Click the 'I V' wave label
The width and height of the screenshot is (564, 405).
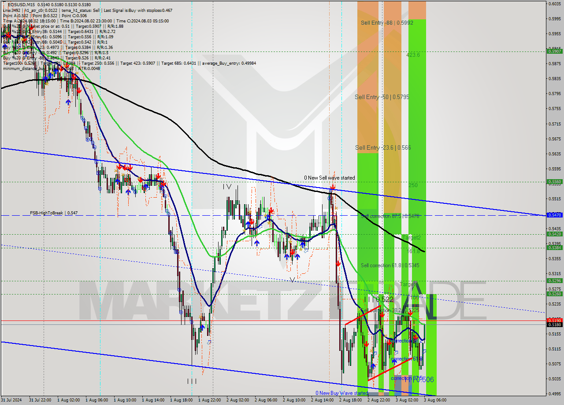pos(227,187)
